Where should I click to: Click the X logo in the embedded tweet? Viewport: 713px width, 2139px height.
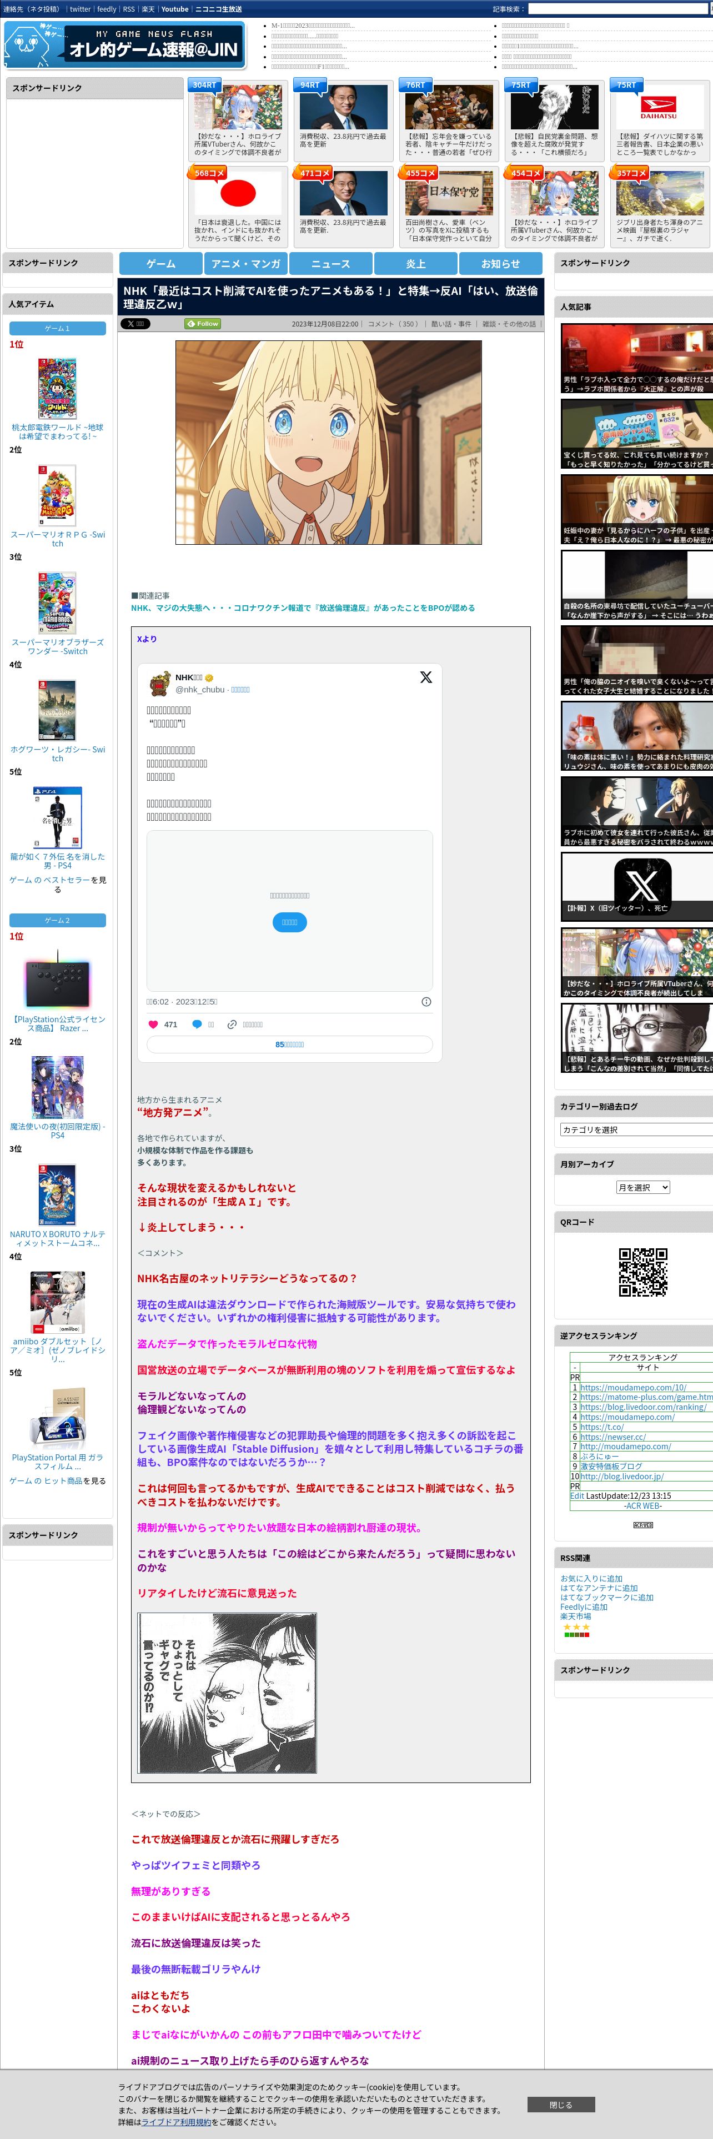click(426, 677)
